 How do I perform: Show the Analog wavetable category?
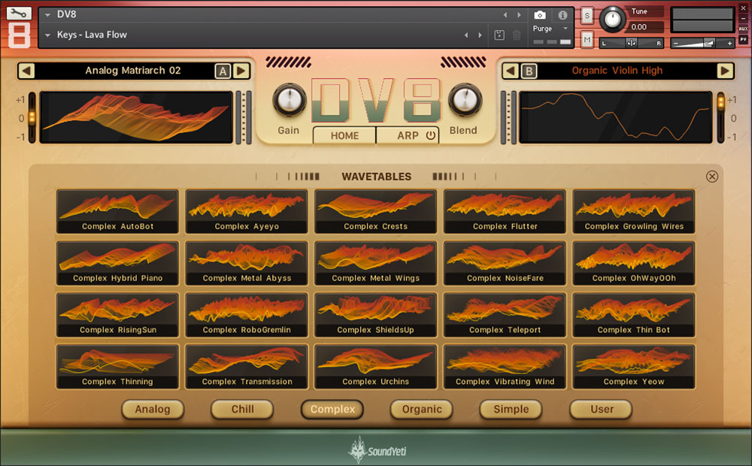point(153,410)
